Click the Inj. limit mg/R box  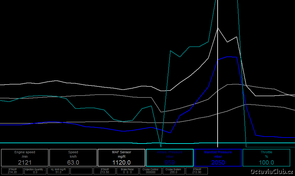click(58, 171)
